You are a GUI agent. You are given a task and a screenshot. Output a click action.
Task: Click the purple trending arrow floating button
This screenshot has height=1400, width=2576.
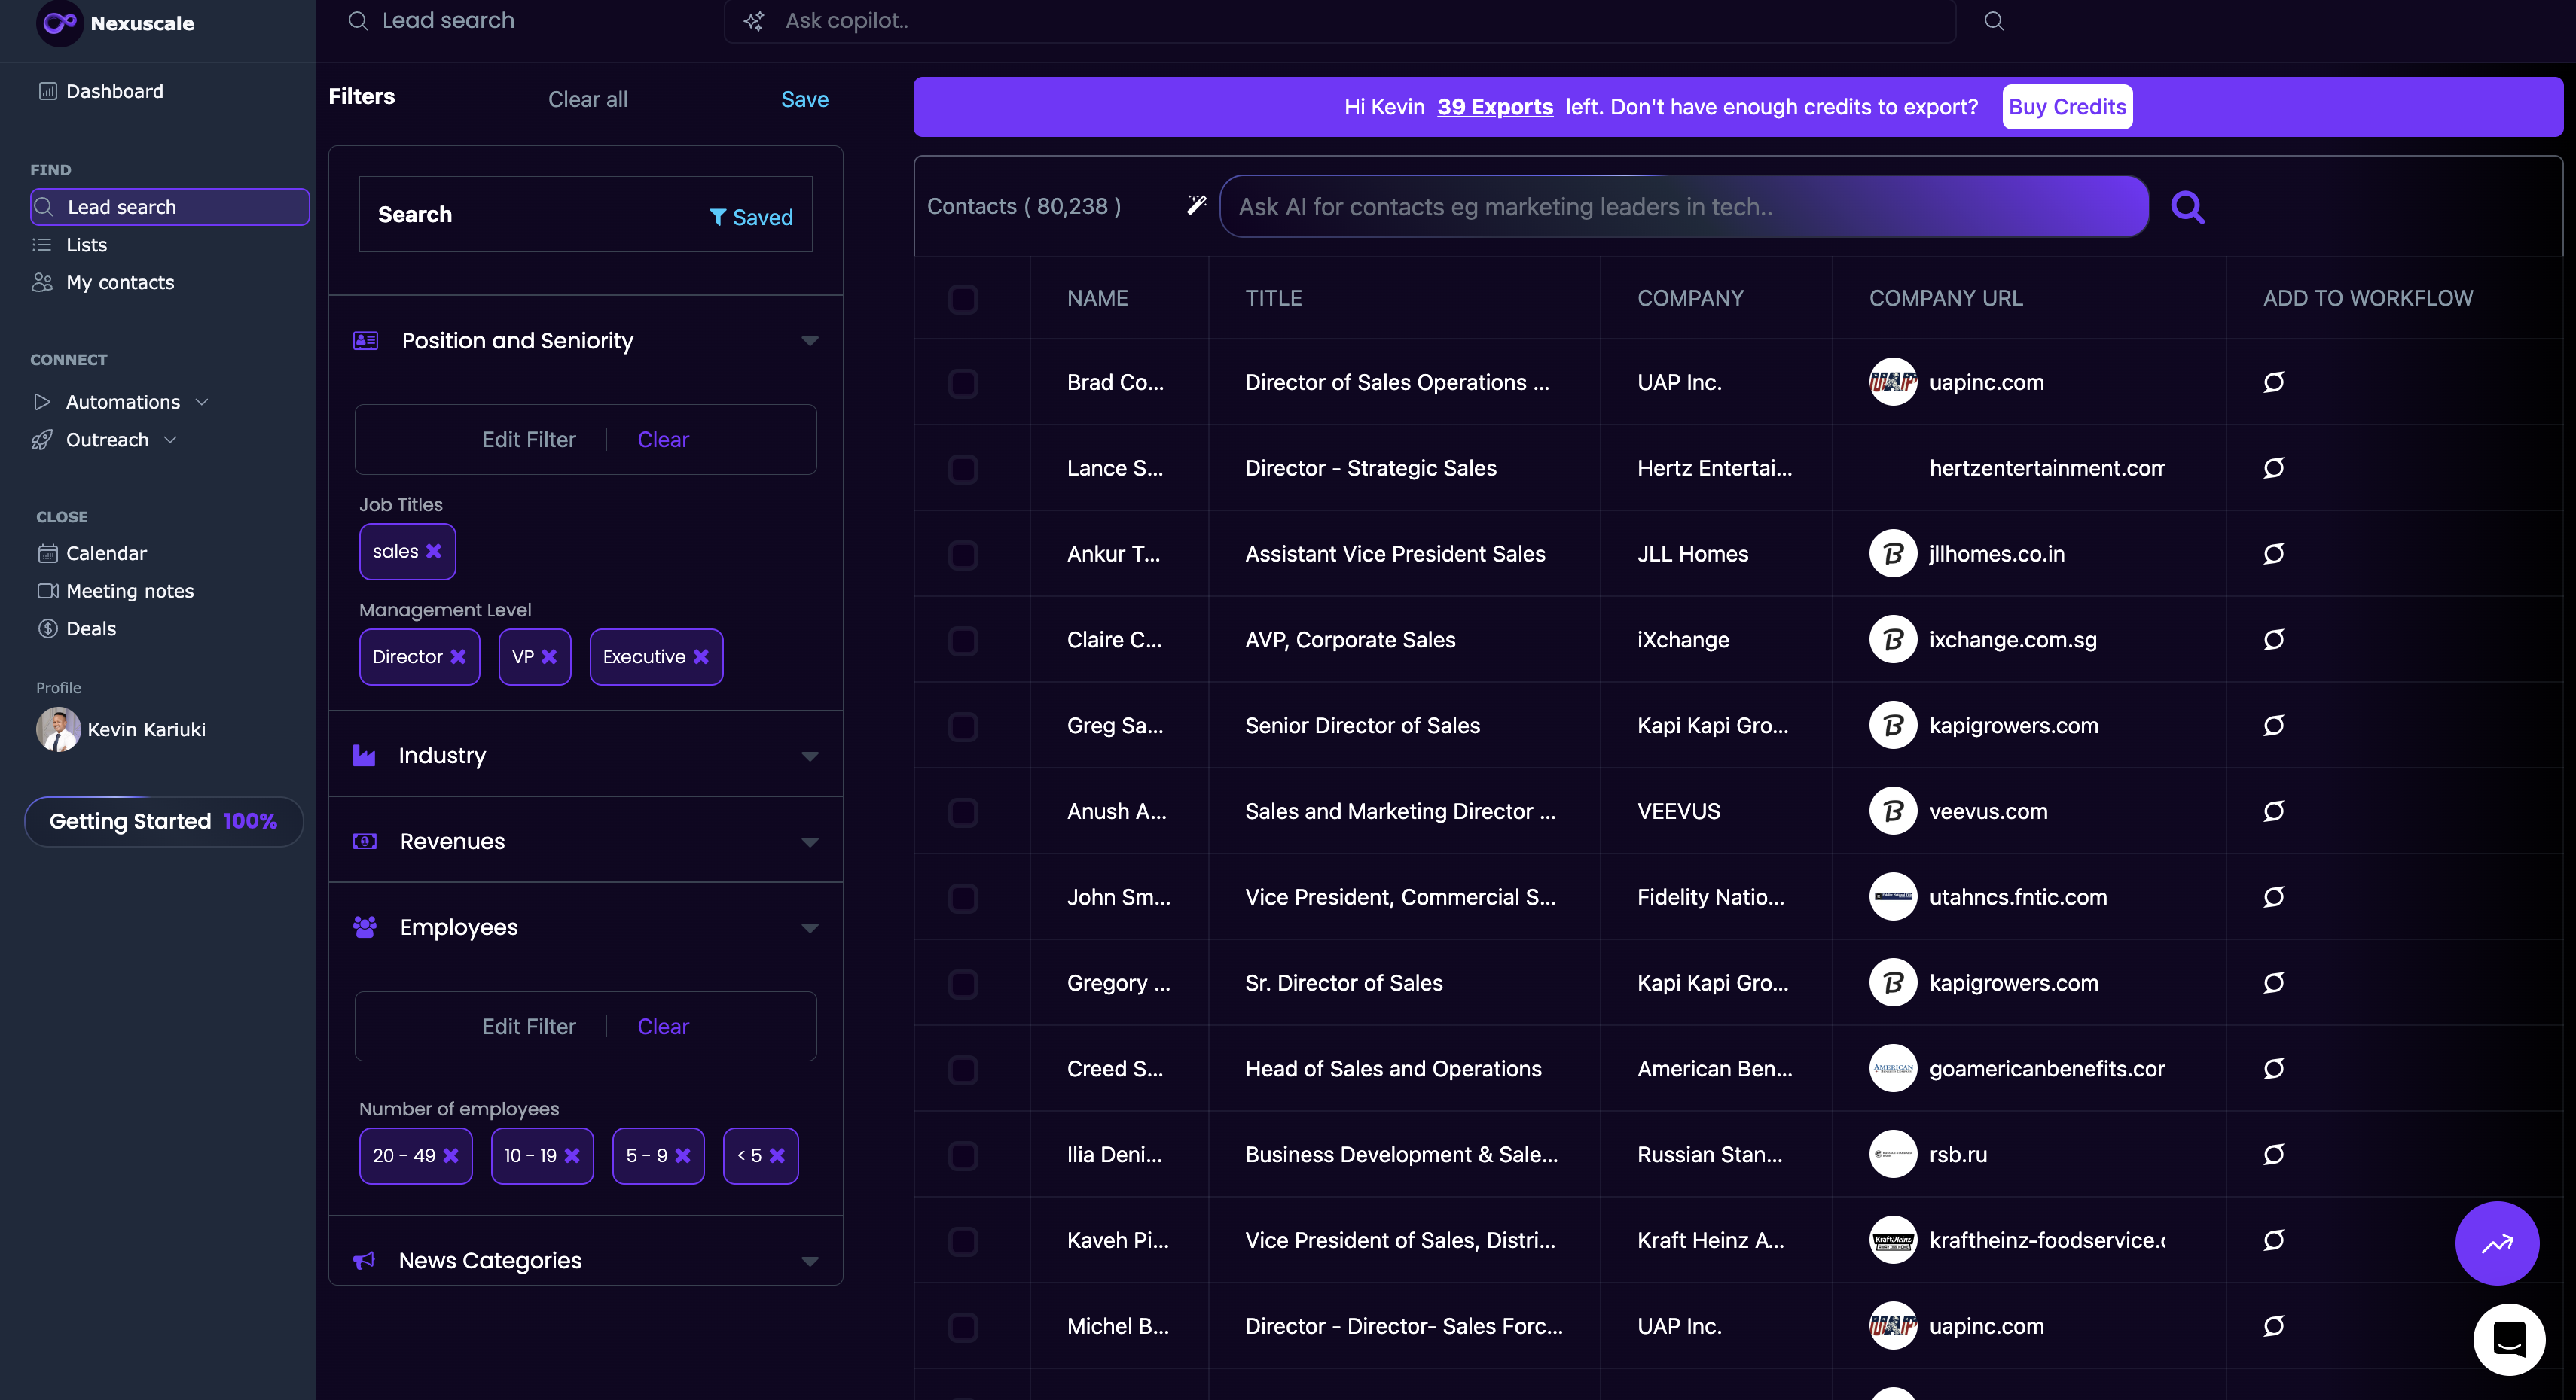2496,1243
